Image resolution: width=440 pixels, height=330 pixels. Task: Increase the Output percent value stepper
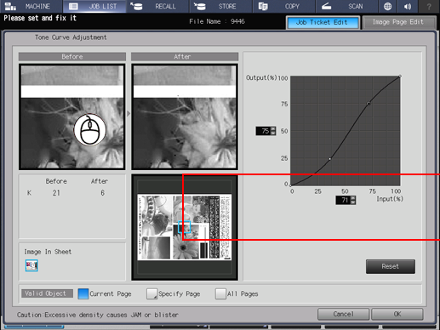tap(273, 128)
